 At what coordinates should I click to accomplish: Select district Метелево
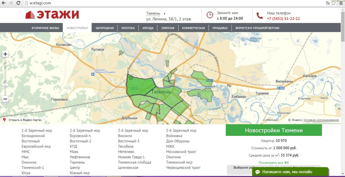click(126, 152)
